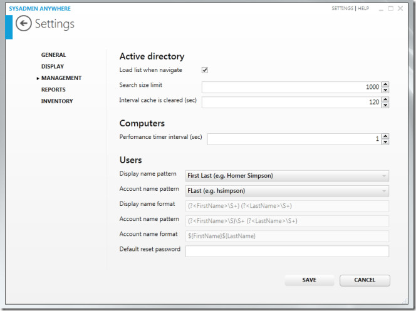Image resolution: width=416 pixels, height=311 pixels.
Task: Cancel the settings changes
Action: 365,280
